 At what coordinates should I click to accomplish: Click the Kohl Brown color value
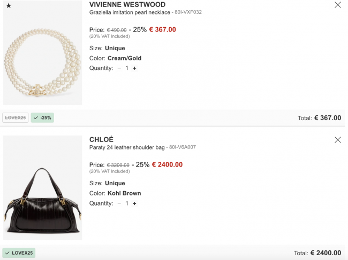click(124, 193)
